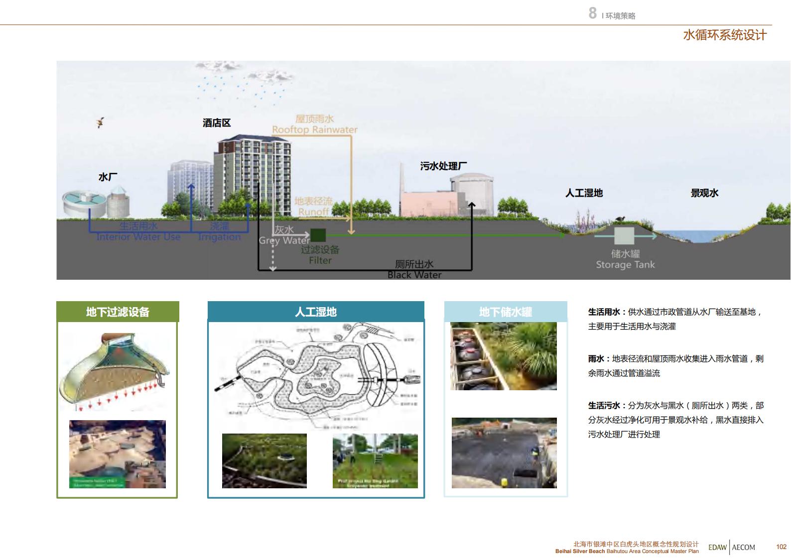791x559 pixels.
Task: Select the 地下储水罐 light blue header
Action: (506, 312)
